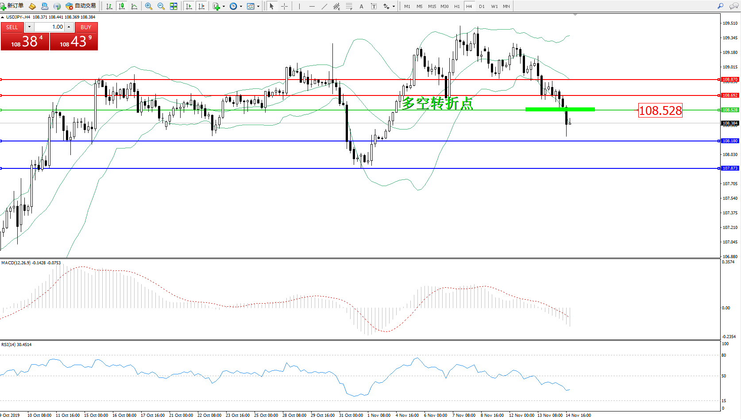Switch chart to candlestick mode

122,6
